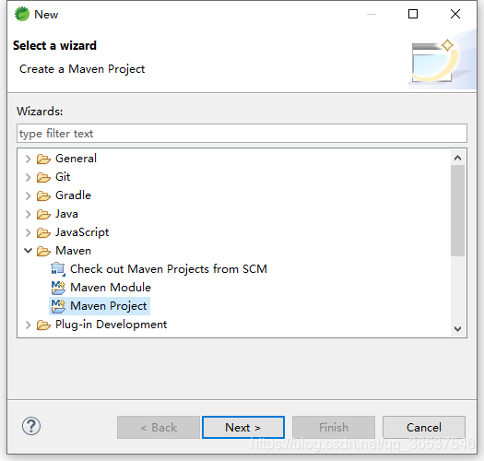Select Check out Maven Projects from SCM
The image size is (484, 461).
pyautogui.click(x=169, y=269)
